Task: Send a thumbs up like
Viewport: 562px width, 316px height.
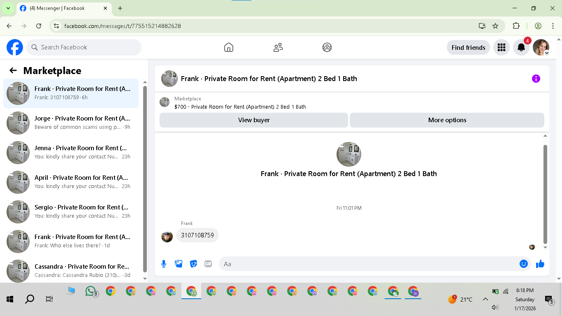Action: pos(540,264)
